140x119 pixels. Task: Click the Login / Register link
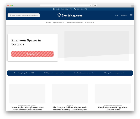click(x=121, y=15)
